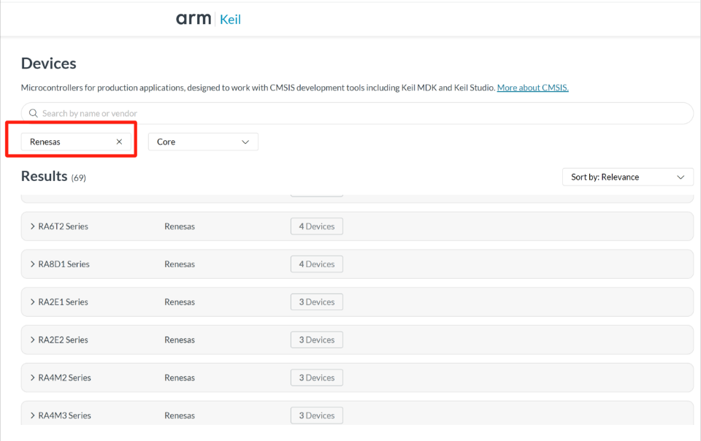Click Renesas vendor in RA6T2 Series row
The width and height of the screenshot is (701, 441).
(180, 226)
